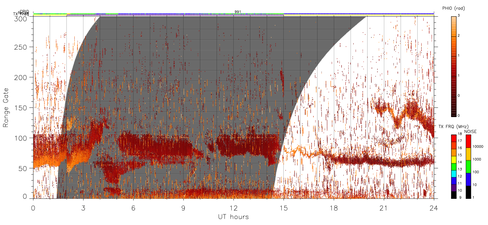Click the 'PHI0 (rad)' colorbar title

453,8
